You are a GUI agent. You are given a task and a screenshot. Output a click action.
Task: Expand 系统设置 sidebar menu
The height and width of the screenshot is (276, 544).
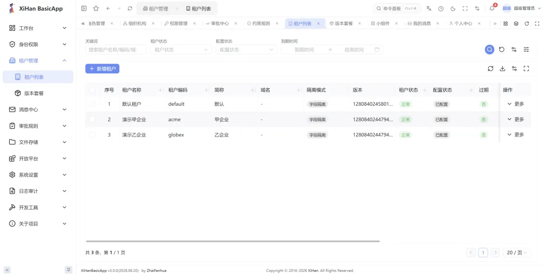coord(38,175)
